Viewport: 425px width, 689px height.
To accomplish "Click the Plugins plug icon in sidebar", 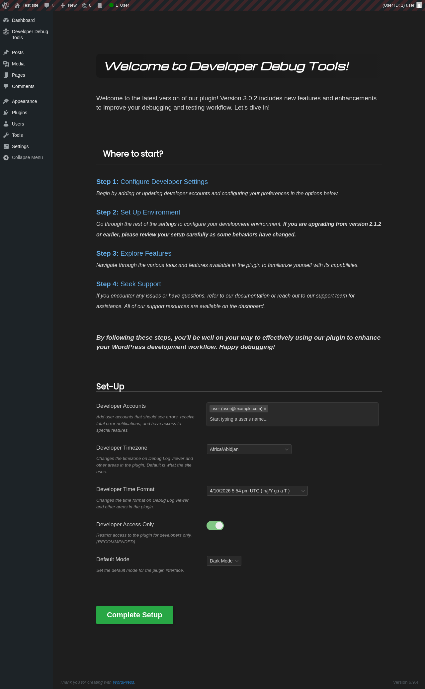I will 6,113.
